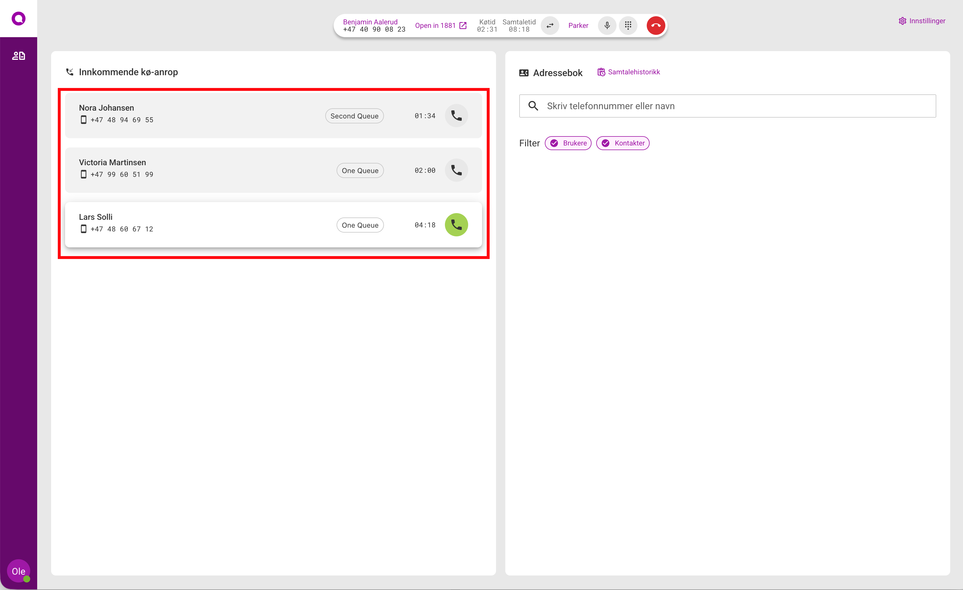The height and width of the screenshot is (590, 963).
Task: Open the contacts sidebar icon
Action: [x=18, y=56]
